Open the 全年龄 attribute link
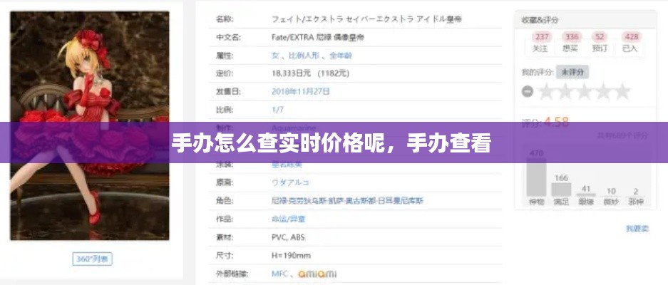668x285 pixels. tap(340, 56)
